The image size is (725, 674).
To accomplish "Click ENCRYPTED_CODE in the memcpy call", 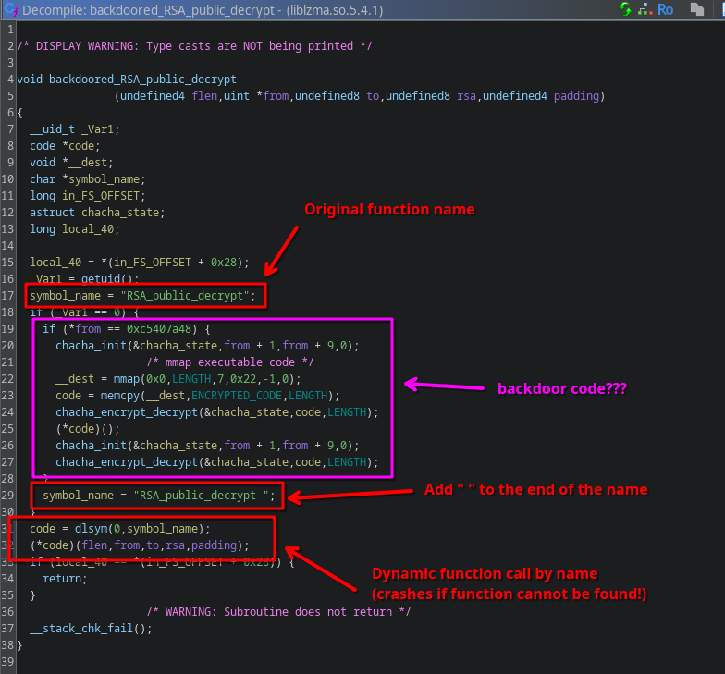I will click(x=237, y=396).
